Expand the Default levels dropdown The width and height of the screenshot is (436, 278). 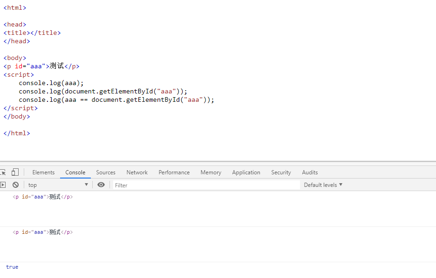pyautogui.click(x=323, y=185)
